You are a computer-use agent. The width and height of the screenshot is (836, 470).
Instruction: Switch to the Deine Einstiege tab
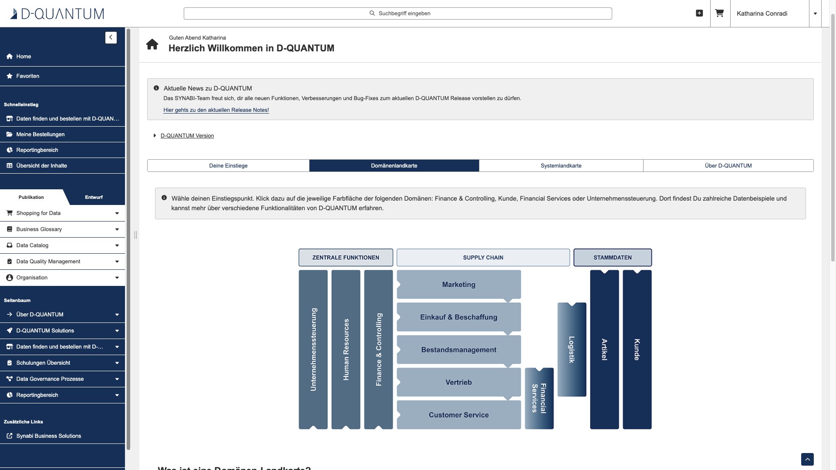click(x=228, y=166)
